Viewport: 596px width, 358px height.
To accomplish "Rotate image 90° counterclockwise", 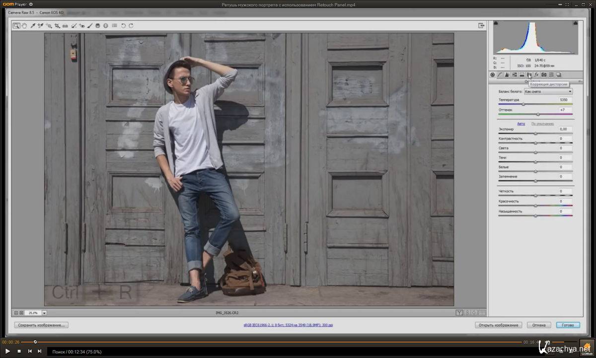I will [x=123, y=26].
